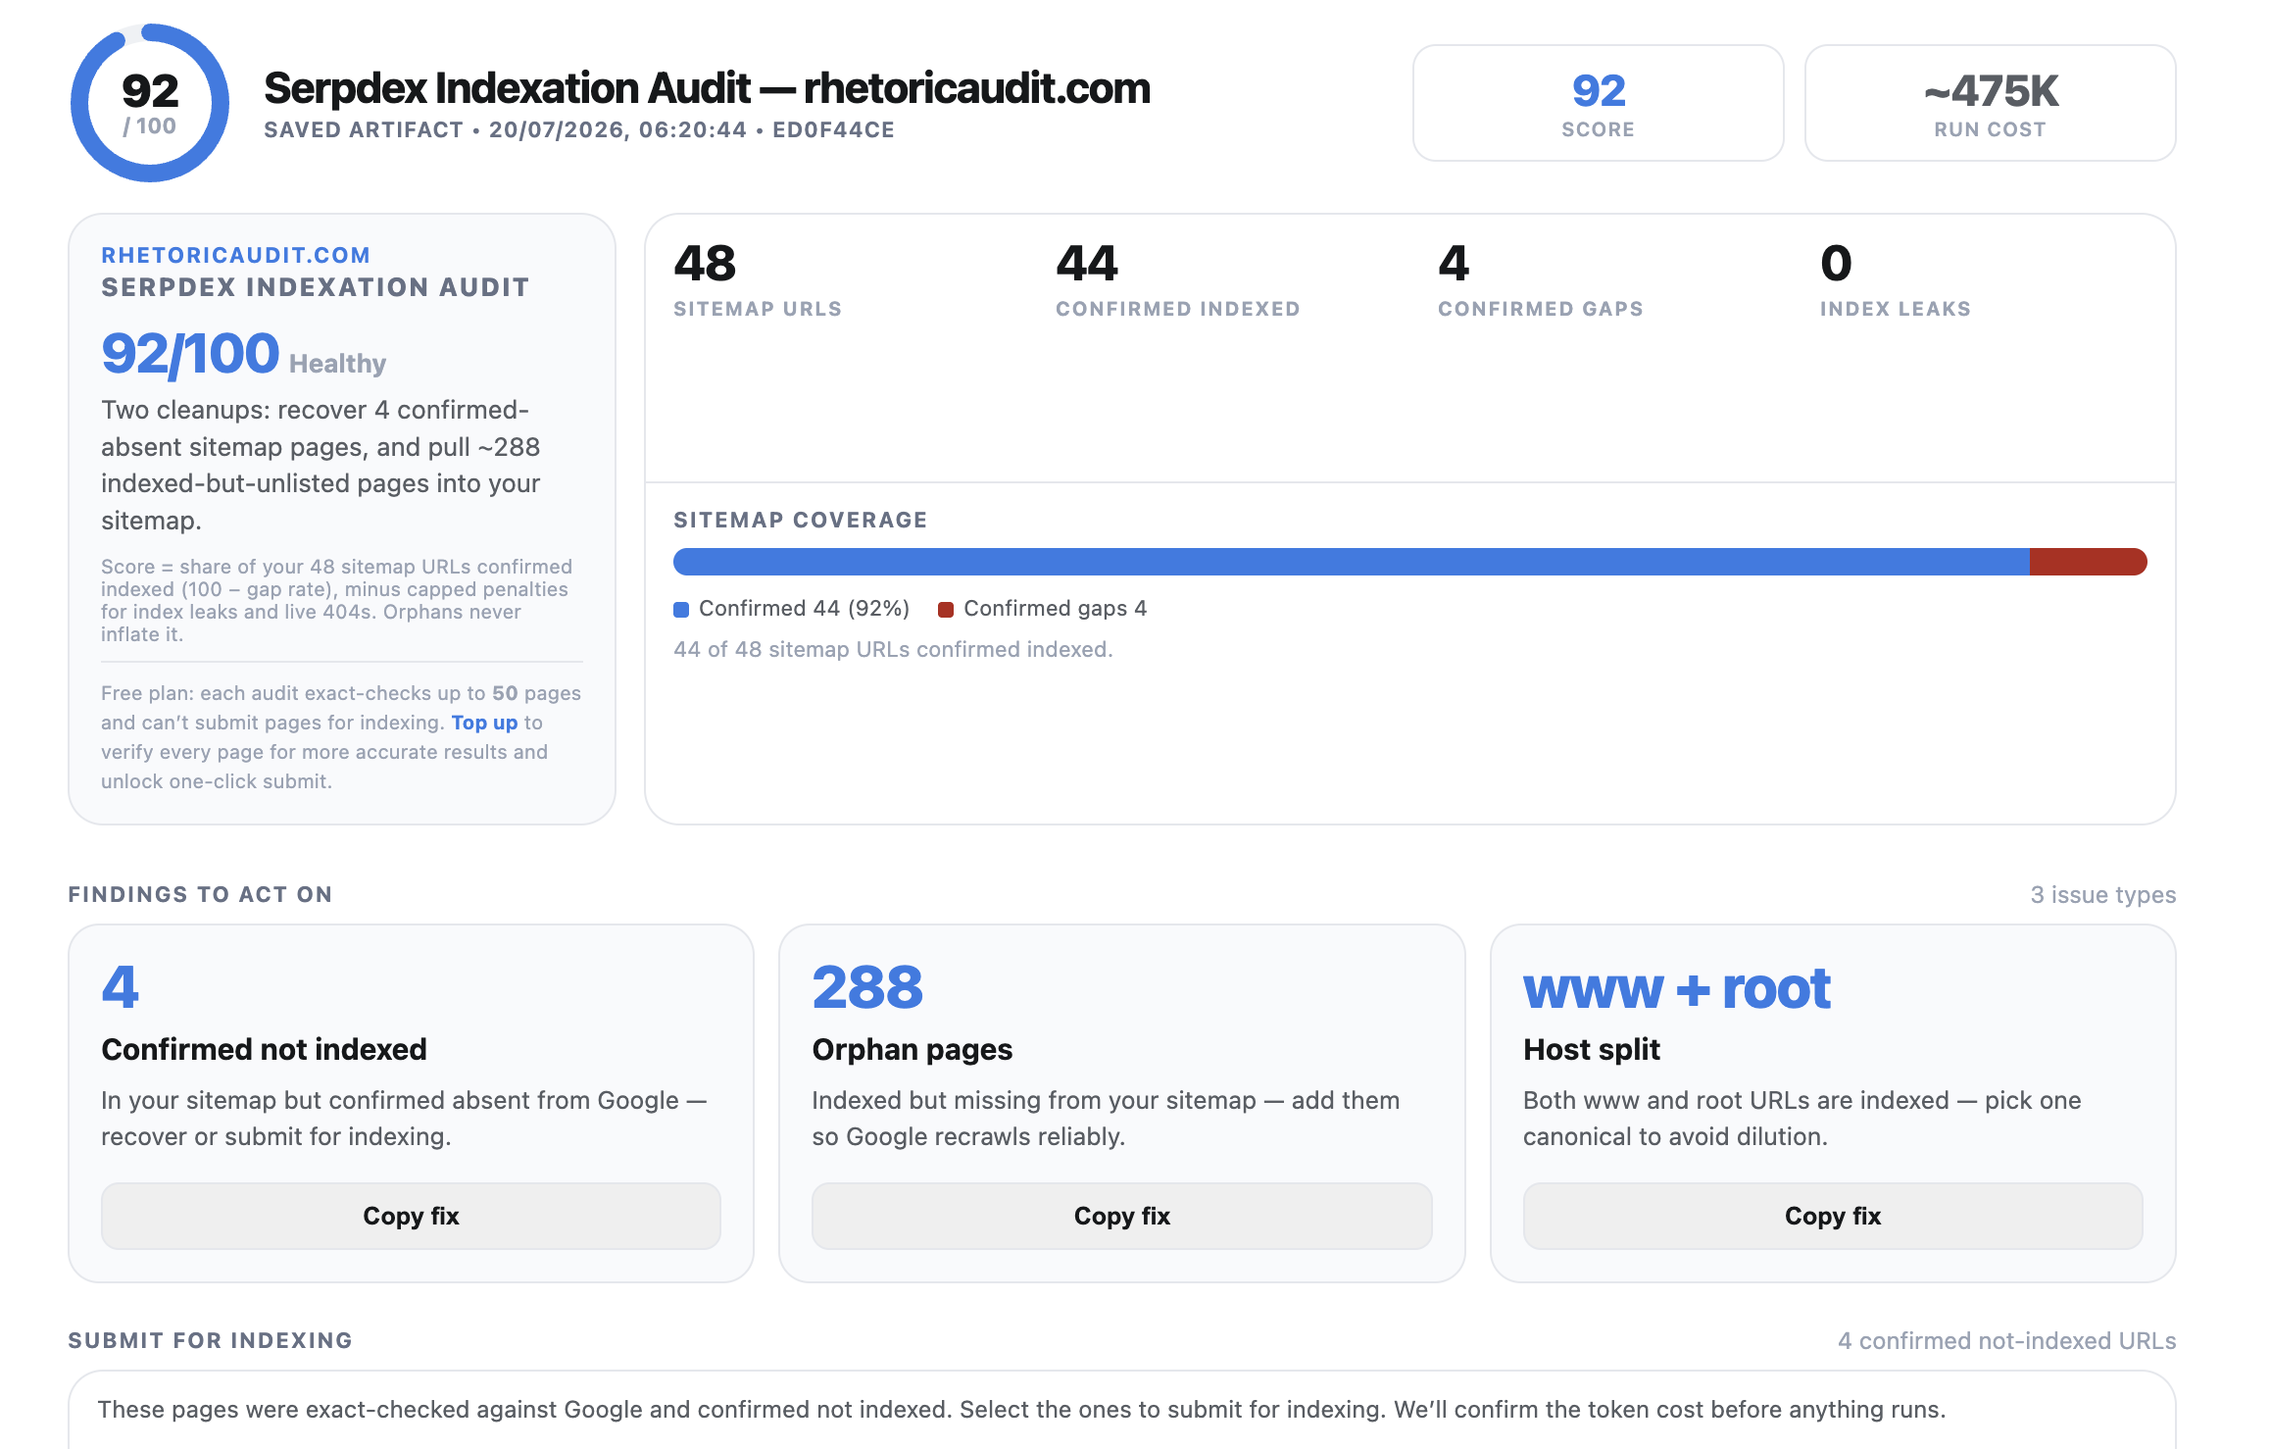Click the 'Orphan pages' card title
This screenshot has width=2270, height=1449.
click(912, 1050)
